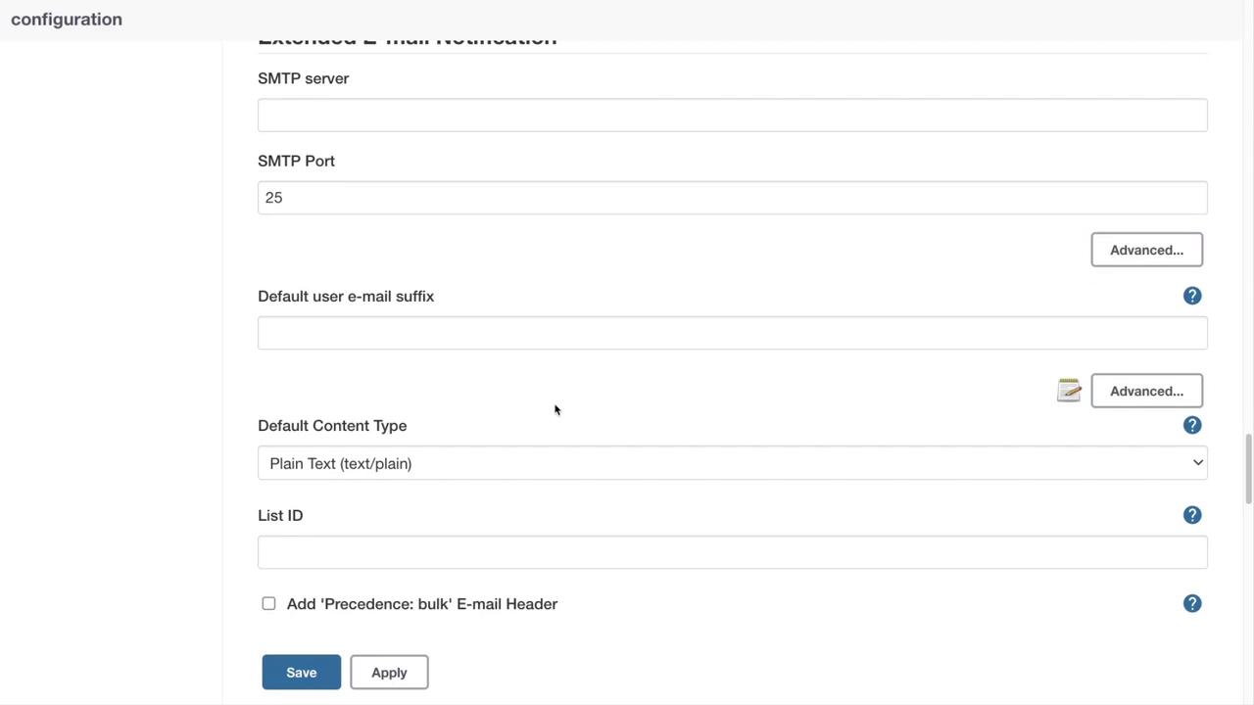1254x705 pixels.
Task: Select the Default user e-mail suffix field
Action: (732, 333)
